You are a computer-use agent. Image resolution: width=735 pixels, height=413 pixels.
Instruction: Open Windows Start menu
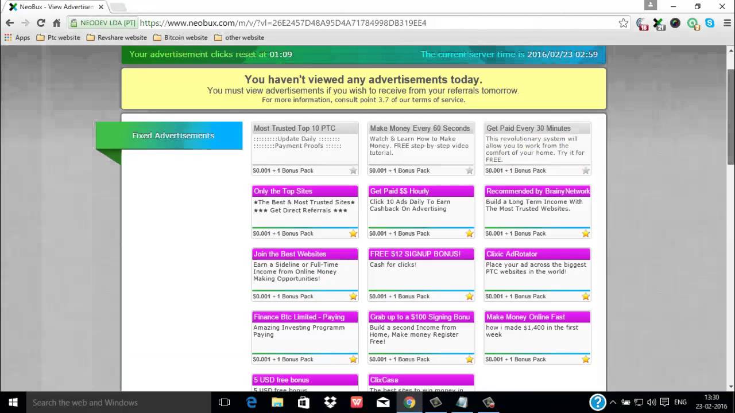(x=13, y=403)
